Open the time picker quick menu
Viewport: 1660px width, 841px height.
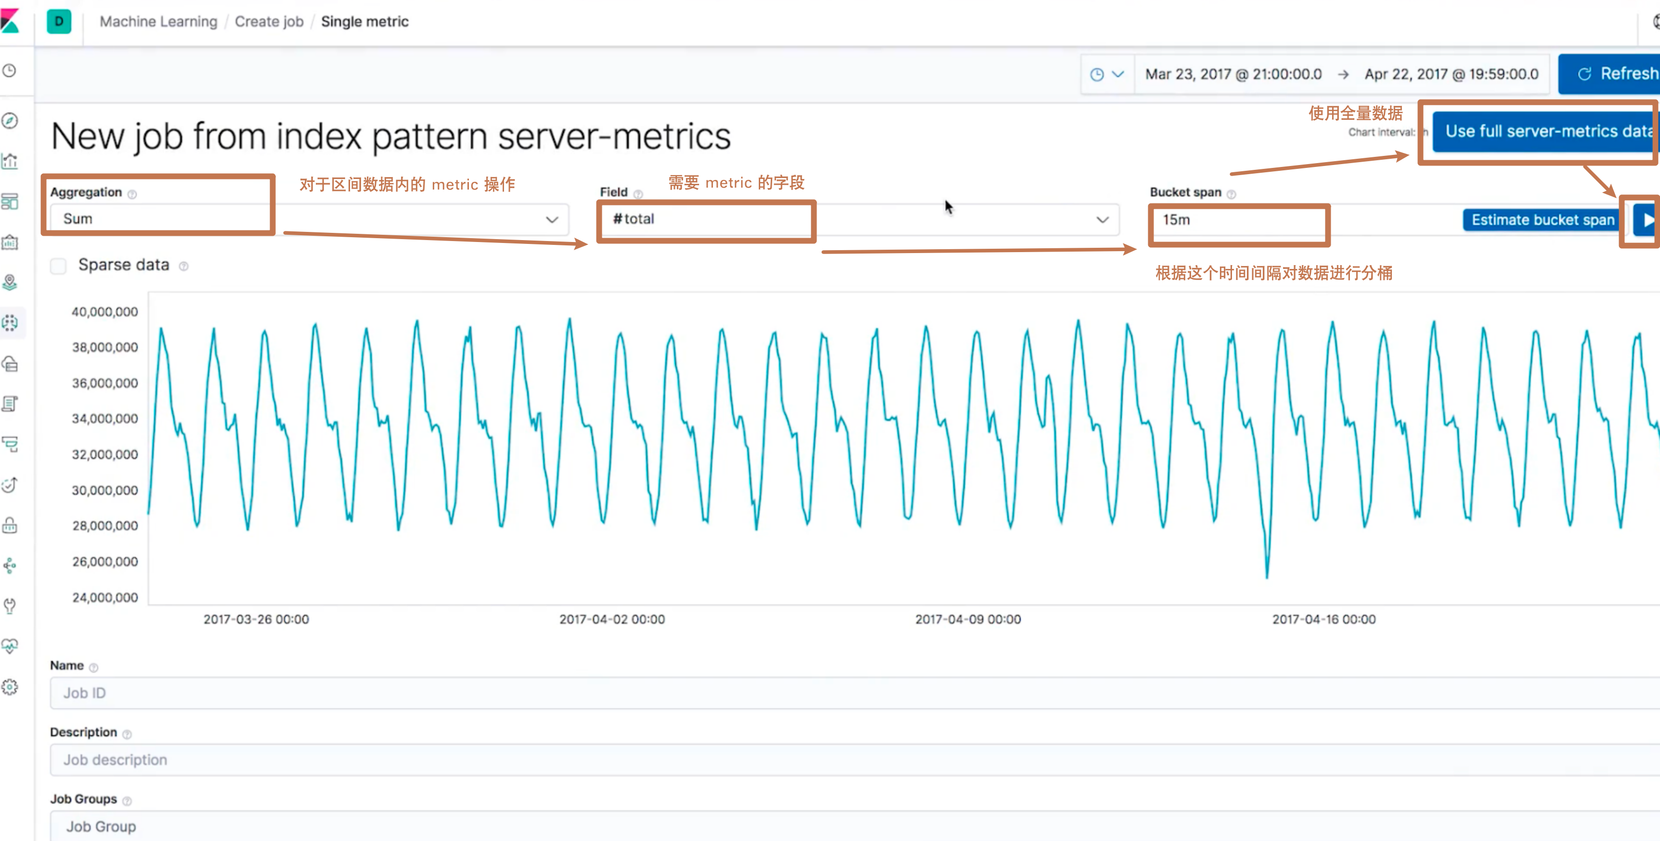(1106, 75)
